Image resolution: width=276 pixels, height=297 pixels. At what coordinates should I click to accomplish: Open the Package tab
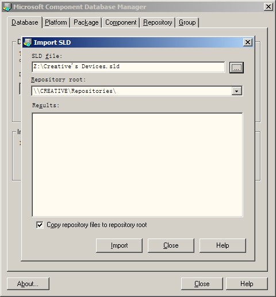[x=86, y=22]
